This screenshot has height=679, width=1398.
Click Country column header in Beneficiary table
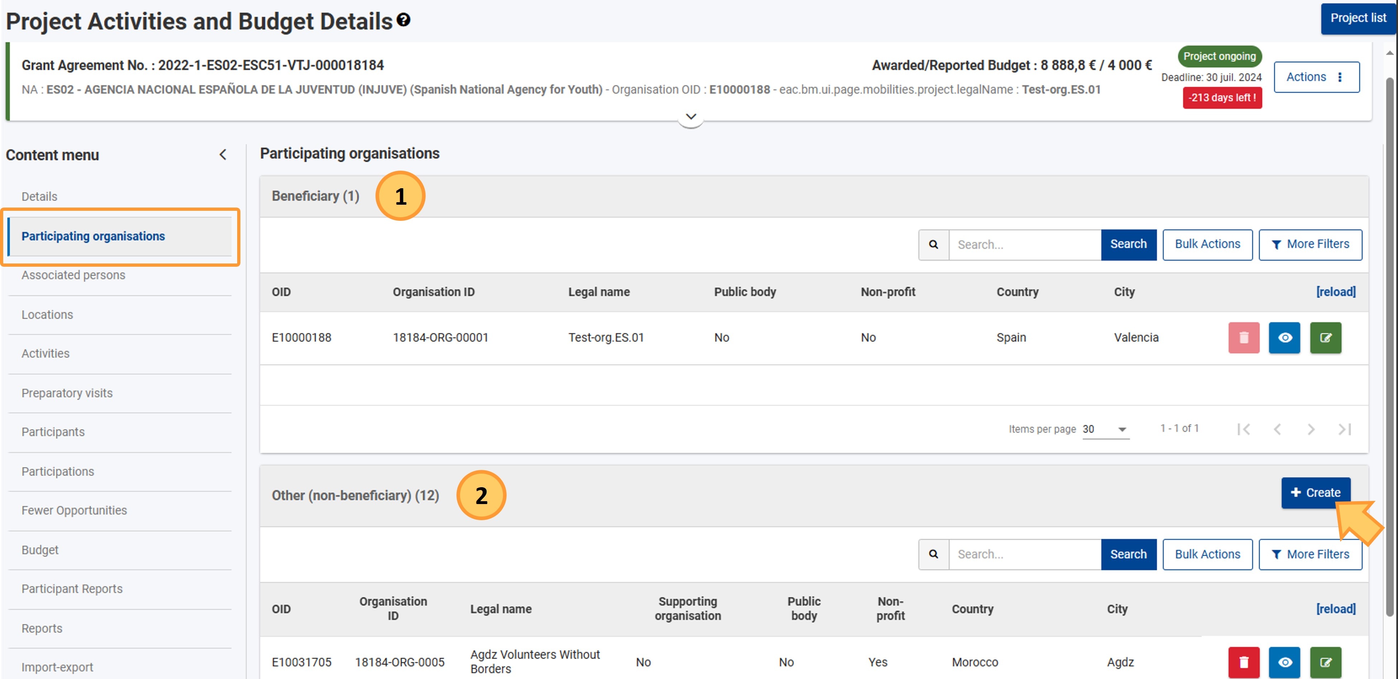coord(1017,292)
